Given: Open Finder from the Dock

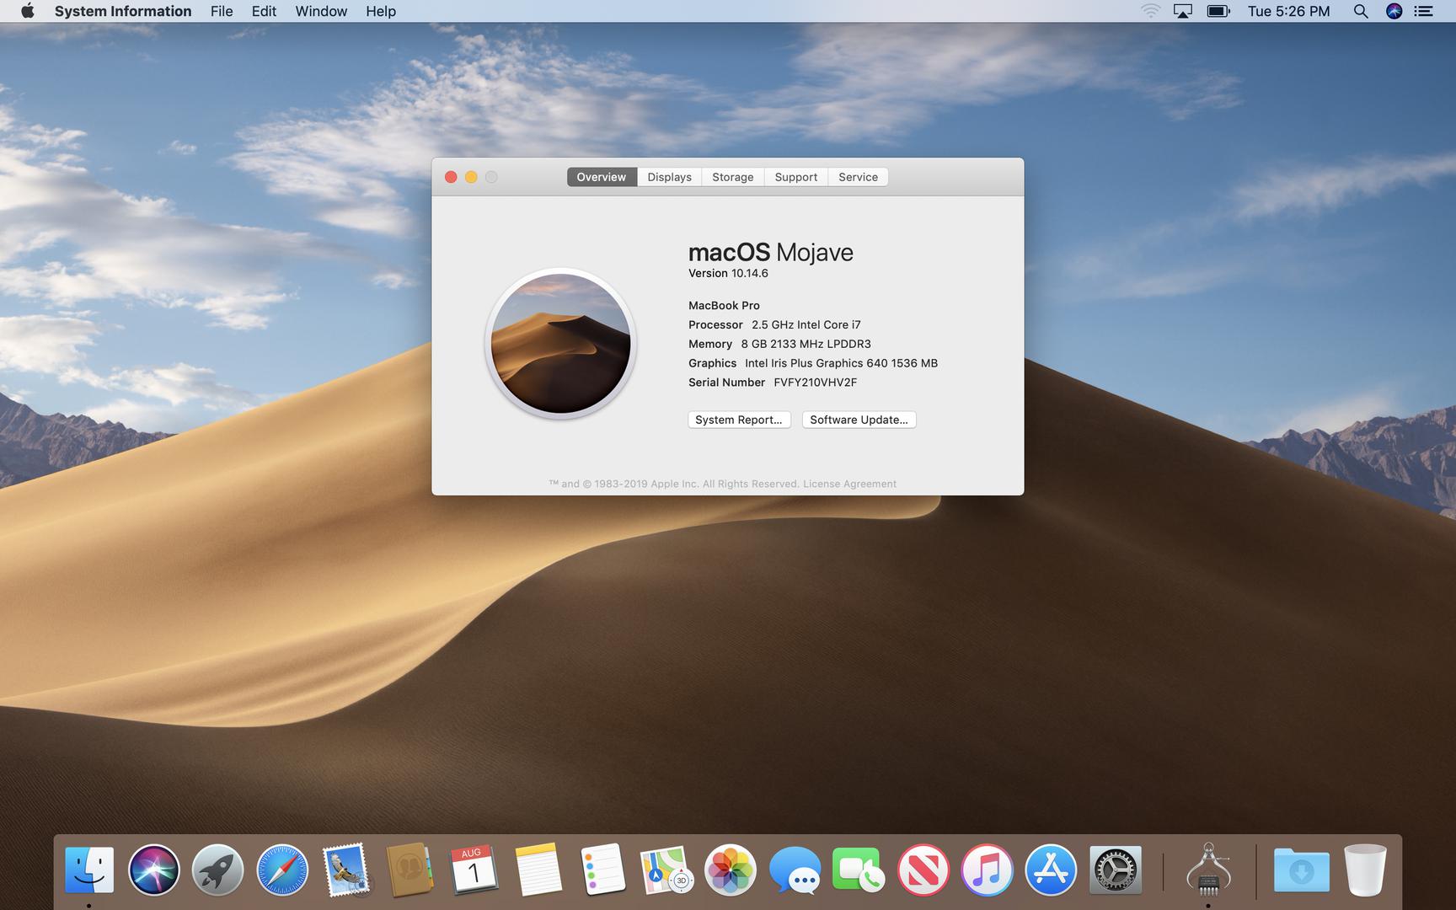Looking at the screenshot, I should 89,870.
